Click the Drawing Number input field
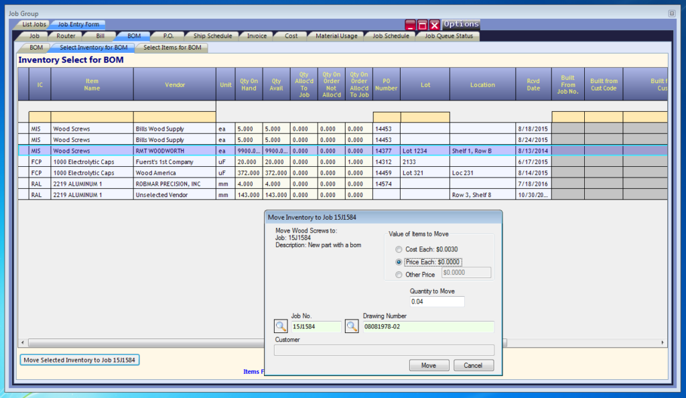686x398 pixels. click(x=428, y=327)
